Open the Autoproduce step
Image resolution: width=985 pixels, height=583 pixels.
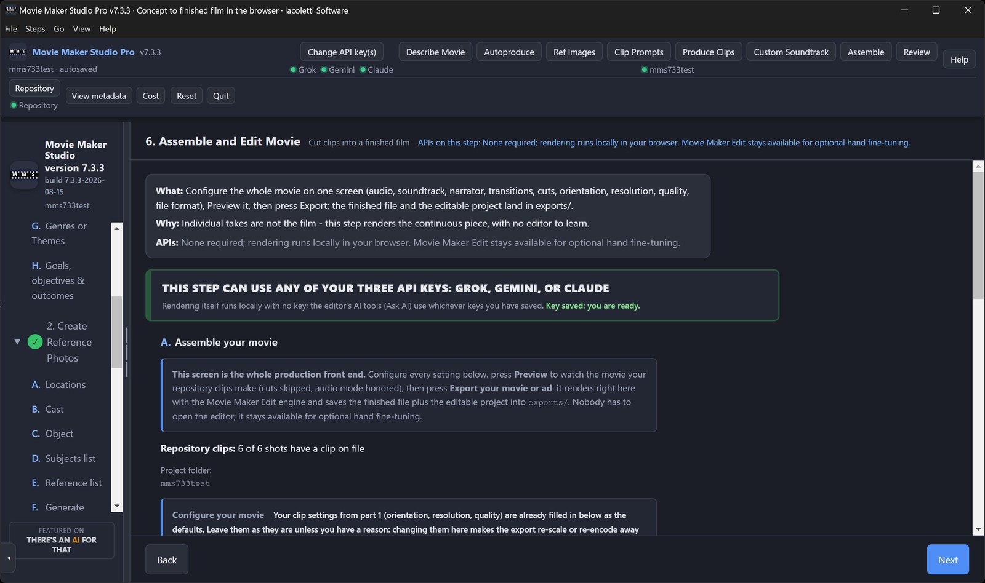pyautogui.click(x=509, y=52)
